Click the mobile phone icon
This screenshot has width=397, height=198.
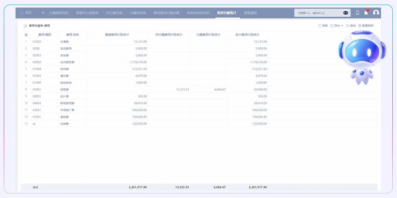(357, 13)
